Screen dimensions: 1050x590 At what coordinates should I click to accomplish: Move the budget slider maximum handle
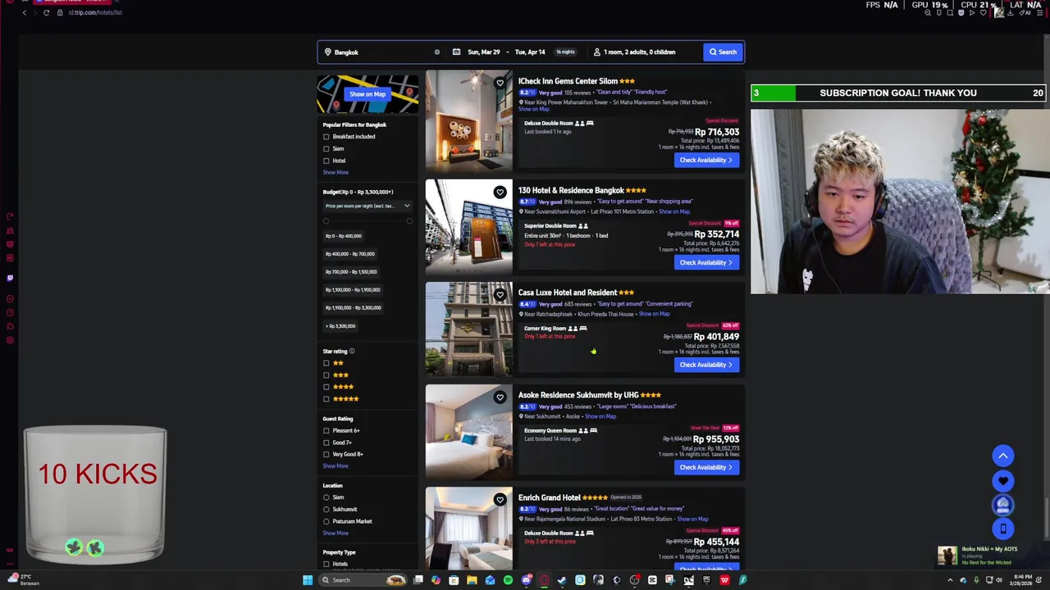(x=409, y=221)
